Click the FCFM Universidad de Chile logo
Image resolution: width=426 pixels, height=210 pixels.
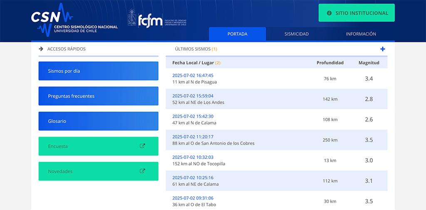(157, 20)
